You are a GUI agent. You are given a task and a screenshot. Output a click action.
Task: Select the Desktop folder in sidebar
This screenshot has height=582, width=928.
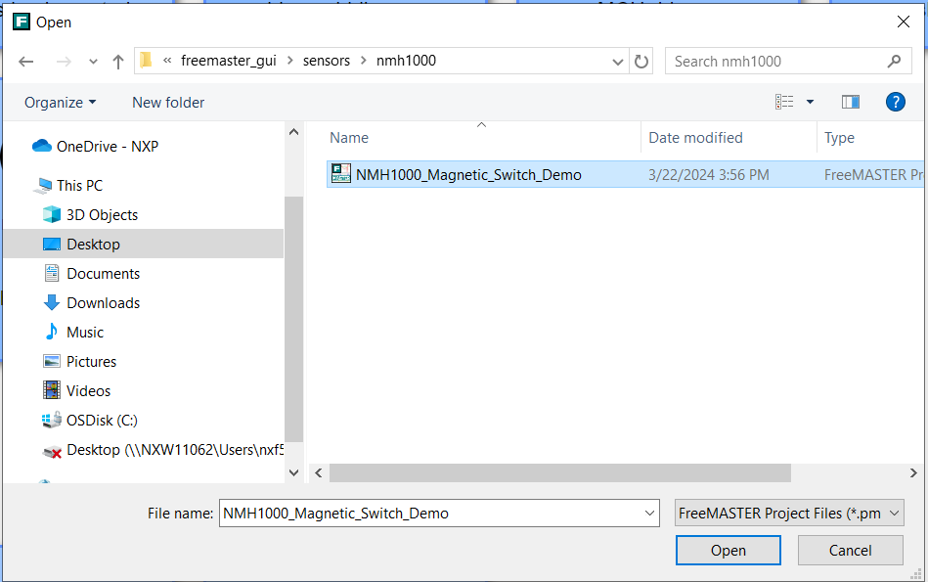point(144,244)
